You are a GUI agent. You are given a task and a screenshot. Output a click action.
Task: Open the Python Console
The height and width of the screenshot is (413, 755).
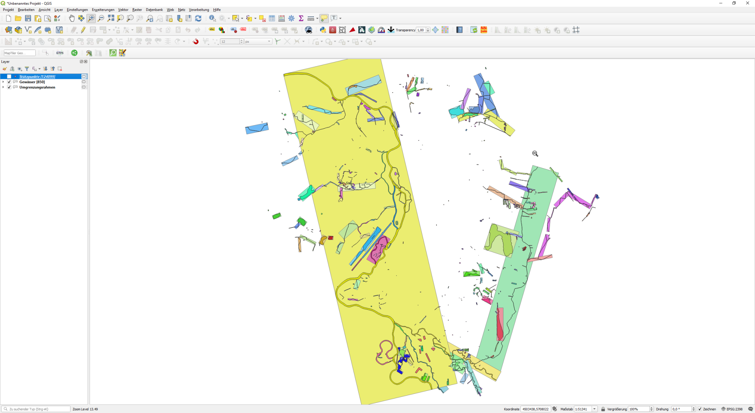tap(323, 30)
